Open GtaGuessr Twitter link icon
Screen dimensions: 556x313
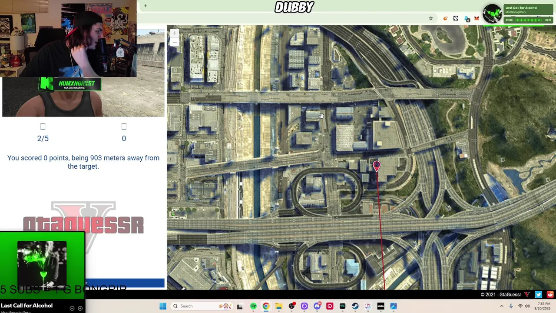coord(539,294)
